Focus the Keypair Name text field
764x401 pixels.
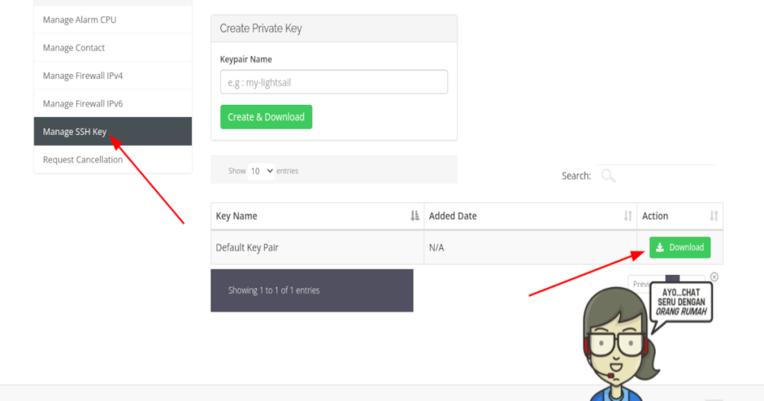334,83
